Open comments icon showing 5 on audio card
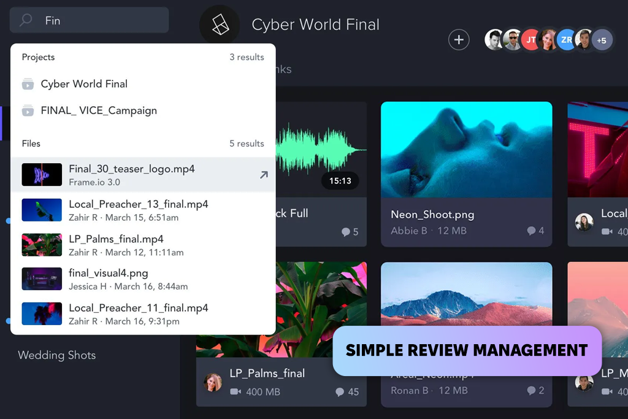 tap(346, 232)
